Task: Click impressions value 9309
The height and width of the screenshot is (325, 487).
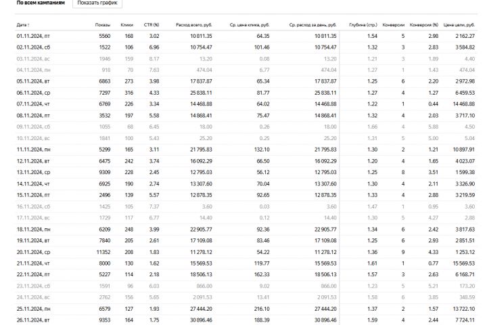Action: pyautogui.click(x=105, y=172)
